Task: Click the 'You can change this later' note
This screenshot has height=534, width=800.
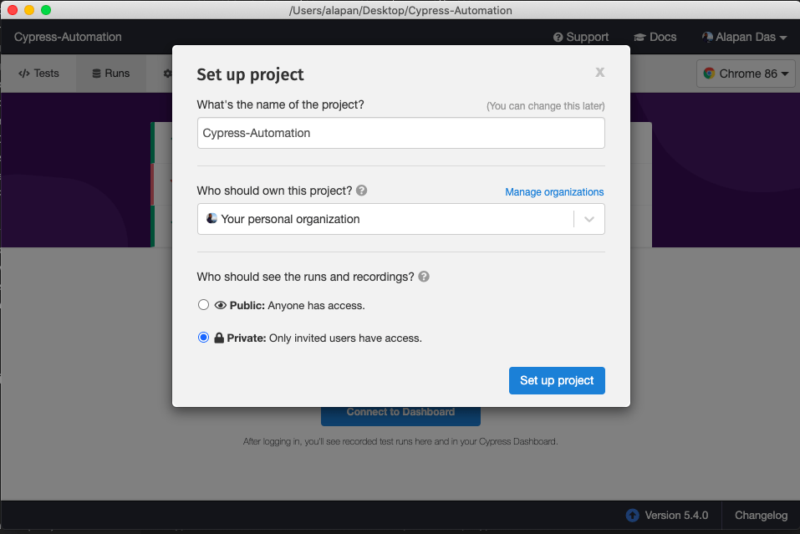Action: coord(545,106)
